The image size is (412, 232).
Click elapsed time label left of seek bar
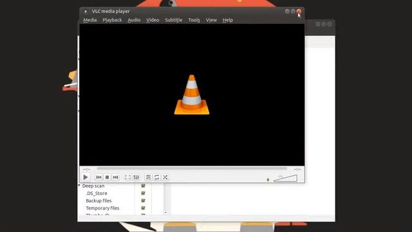click(87, 169)
